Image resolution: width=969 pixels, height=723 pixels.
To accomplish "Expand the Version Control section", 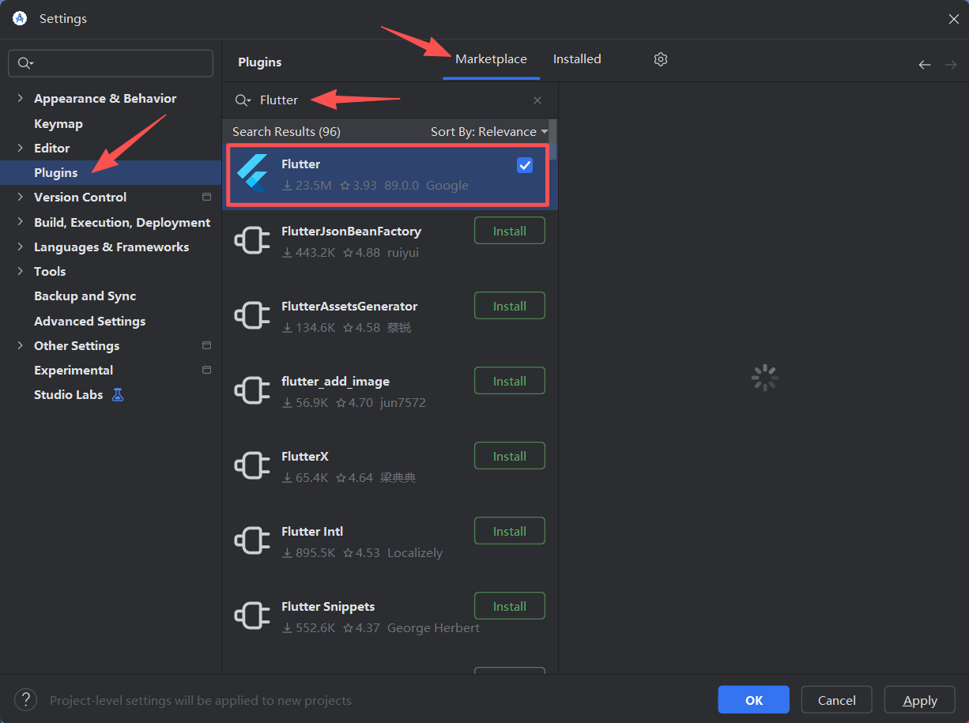I will click(x=20, y=197).
